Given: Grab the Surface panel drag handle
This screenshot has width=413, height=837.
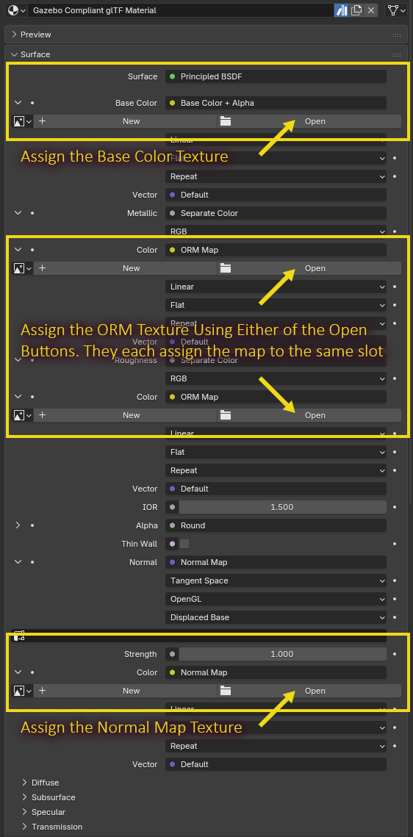Looking at the screenshot, I should pos(396,54).
